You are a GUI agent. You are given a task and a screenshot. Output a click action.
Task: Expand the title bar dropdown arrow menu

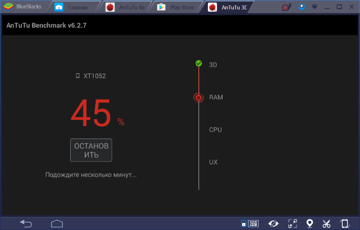[315, 7]
